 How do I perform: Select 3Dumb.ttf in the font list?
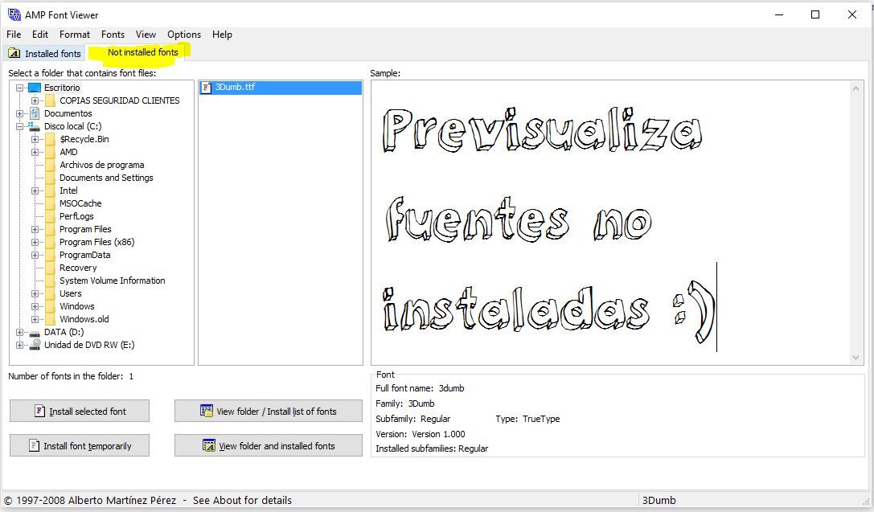[x=241, y=88]
